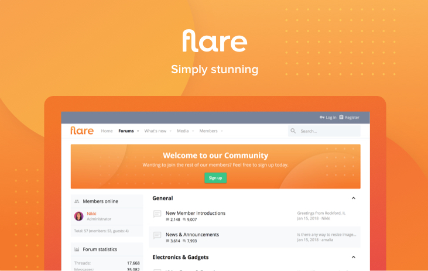Click the flare logo in the navbar
The height and width of the screenshot is (271, 428).
pos(82,131)
